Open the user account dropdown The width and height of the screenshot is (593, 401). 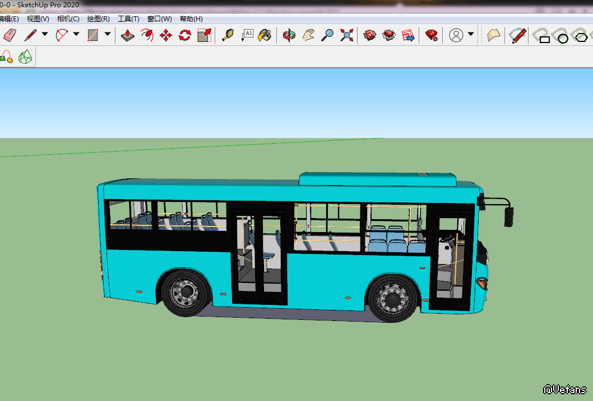471,34
